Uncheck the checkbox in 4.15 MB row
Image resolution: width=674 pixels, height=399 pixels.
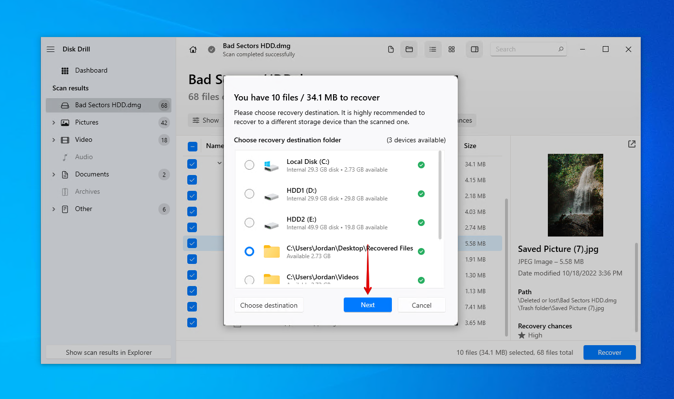click(192, 180)
